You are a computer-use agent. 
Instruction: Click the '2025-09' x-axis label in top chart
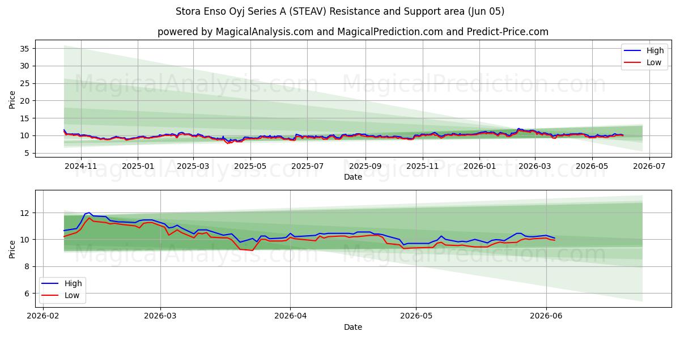[x=365, y=167]
